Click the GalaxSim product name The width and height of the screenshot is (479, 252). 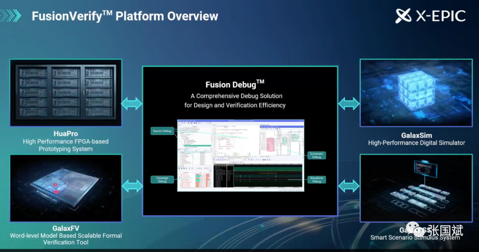point(416,135)
